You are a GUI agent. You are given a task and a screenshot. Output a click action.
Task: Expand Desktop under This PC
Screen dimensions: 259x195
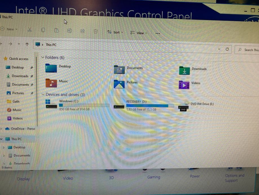coord(4,147)
